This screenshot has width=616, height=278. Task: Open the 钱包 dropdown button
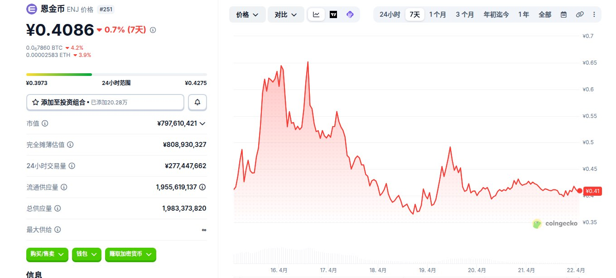tap(87, 254)
